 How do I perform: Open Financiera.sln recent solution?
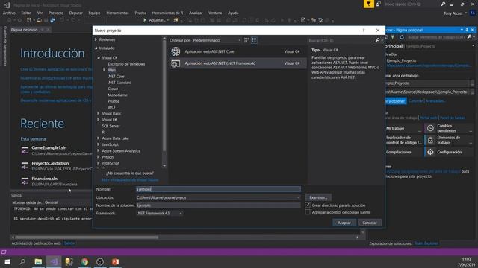(45, 179)
